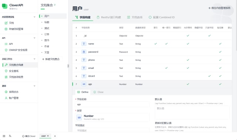
Task: Click the 123 number icon of age row
Action: (84, 84)
